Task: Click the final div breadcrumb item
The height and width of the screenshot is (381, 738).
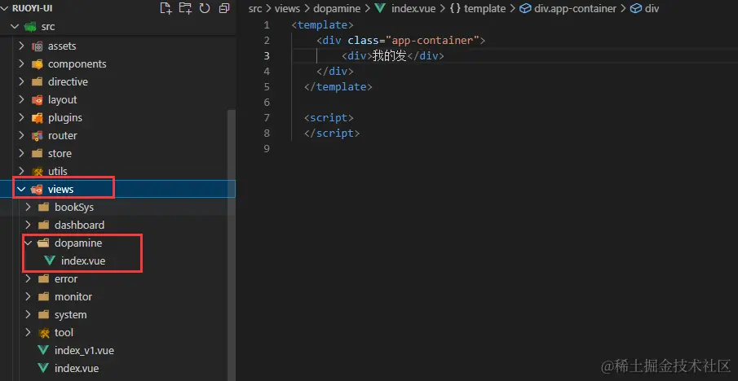Action: pos(652,8)
